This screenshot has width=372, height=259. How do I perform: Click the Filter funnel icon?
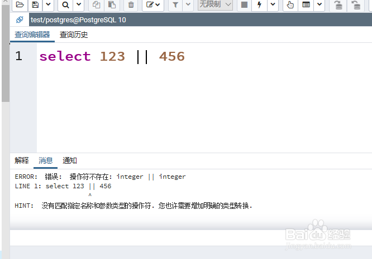tap(175, 4)
